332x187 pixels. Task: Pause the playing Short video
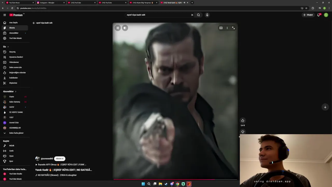[x=117, y=28]
